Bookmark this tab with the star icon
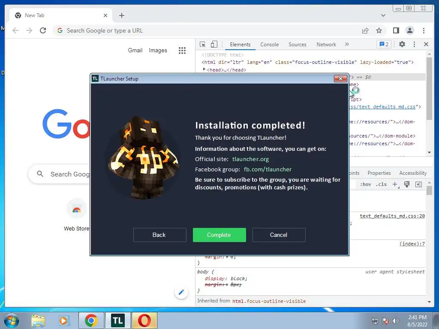This screenshot has height=329, width=439. tap(379, 30)
